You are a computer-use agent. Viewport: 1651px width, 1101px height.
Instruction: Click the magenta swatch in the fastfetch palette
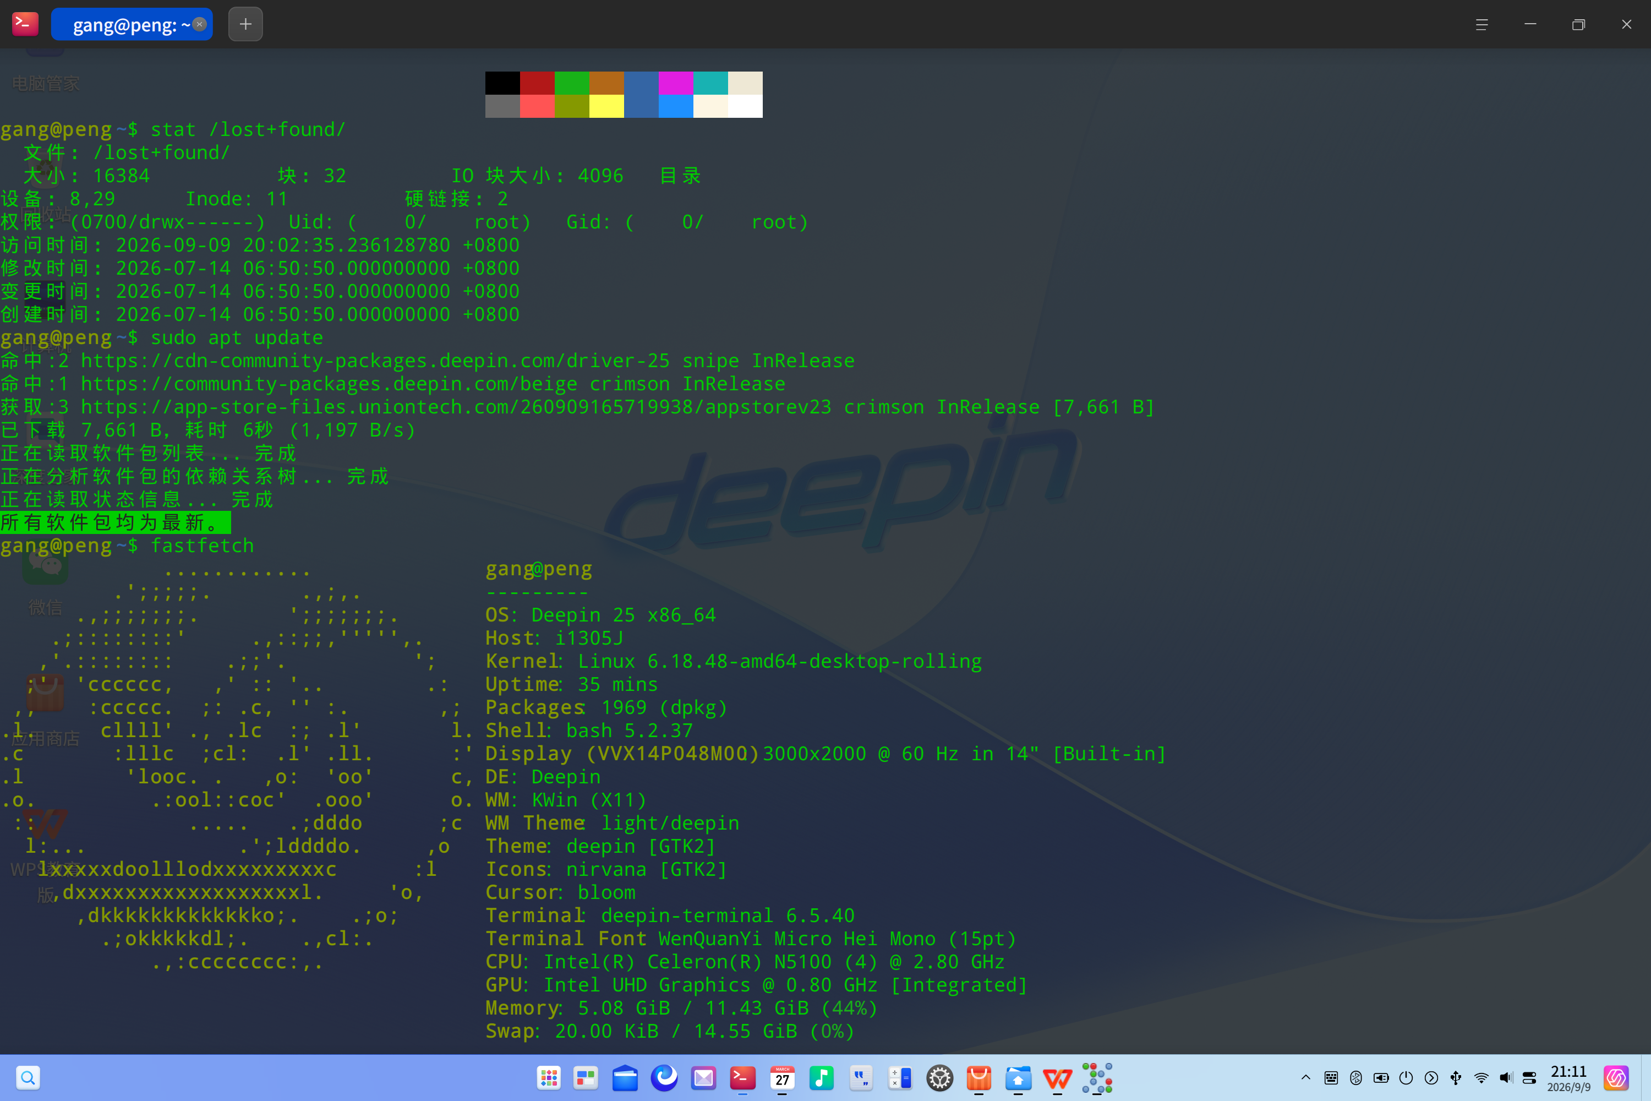point(675,83)
